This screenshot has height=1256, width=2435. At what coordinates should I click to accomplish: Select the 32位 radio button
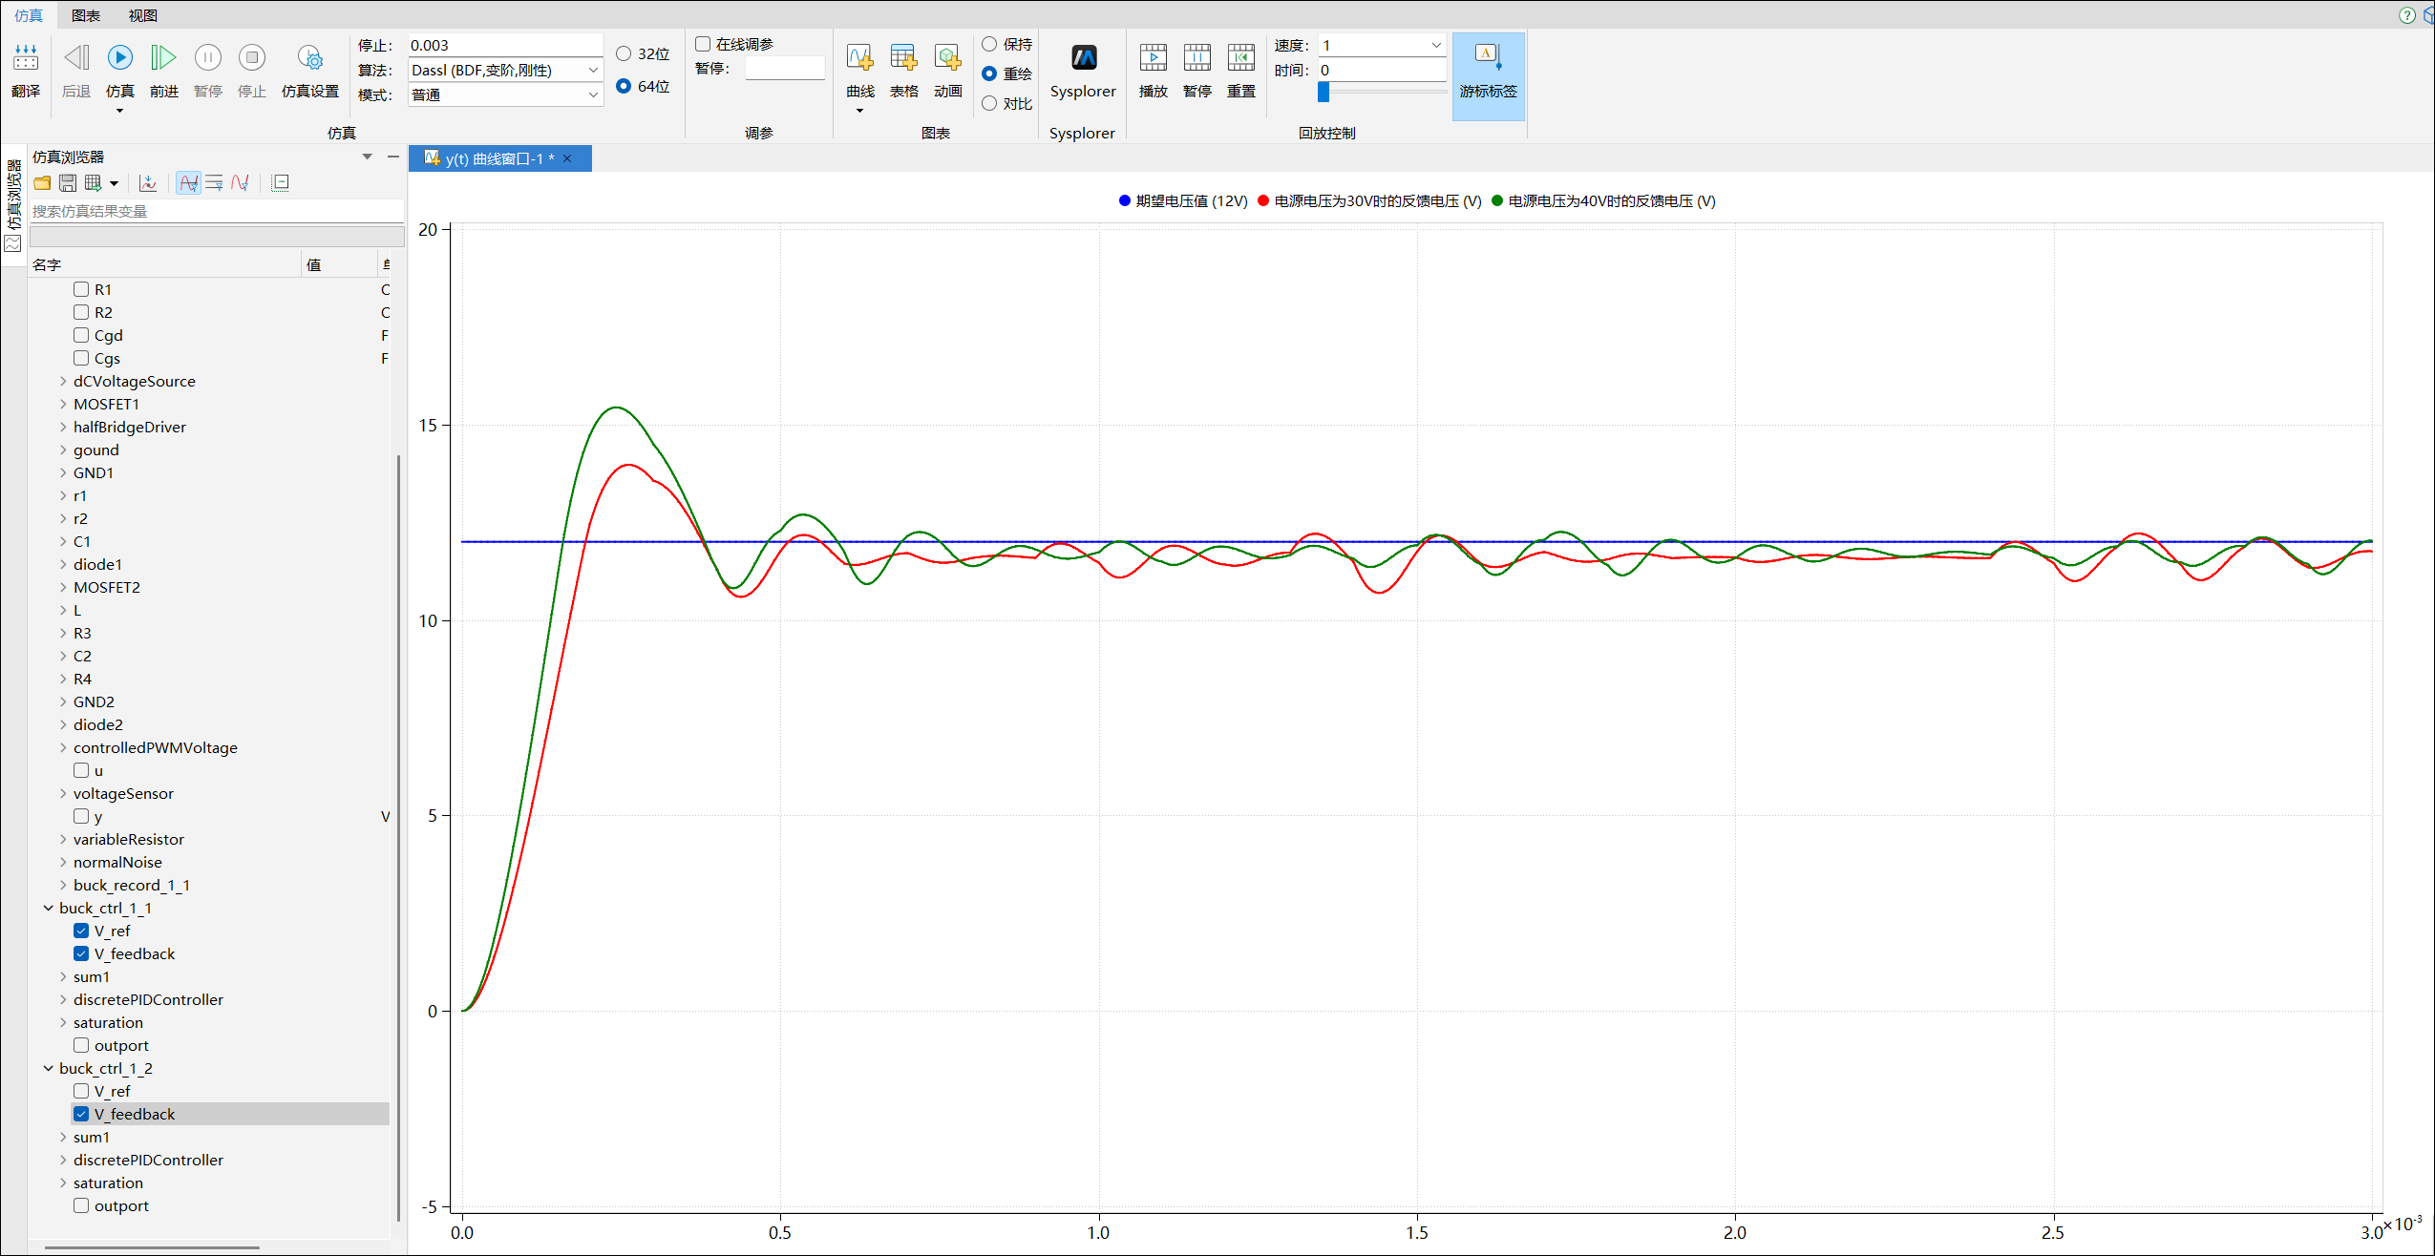(x=624, y=53)
